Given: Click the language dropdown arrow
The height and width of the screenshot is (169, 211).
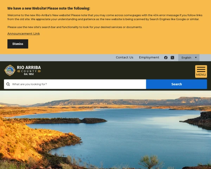Looking at the screenshot, I should (x=196, y=57).
